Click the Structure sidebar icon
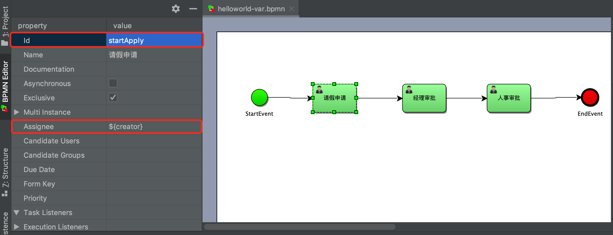Image resolution: width=613 pixels, height=235 pixels. 5,194
